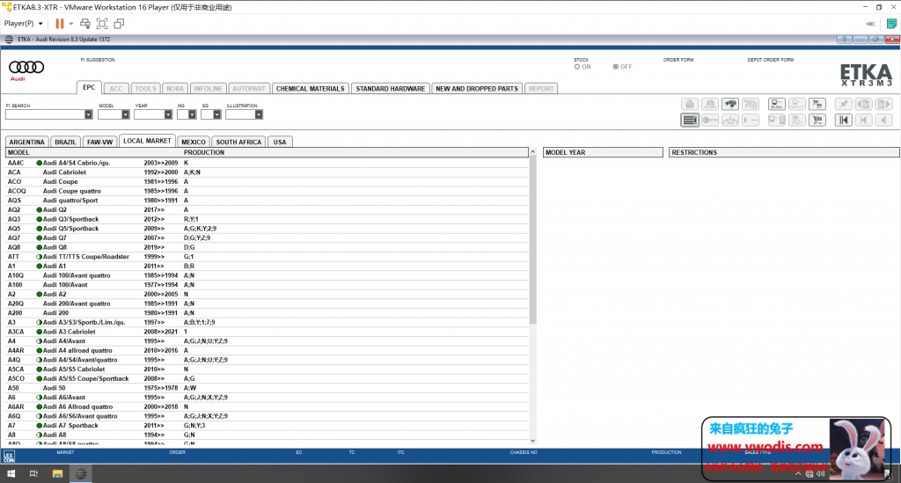
Task: Click the print basket toolbar icon
Action: [x=690, y=104]
